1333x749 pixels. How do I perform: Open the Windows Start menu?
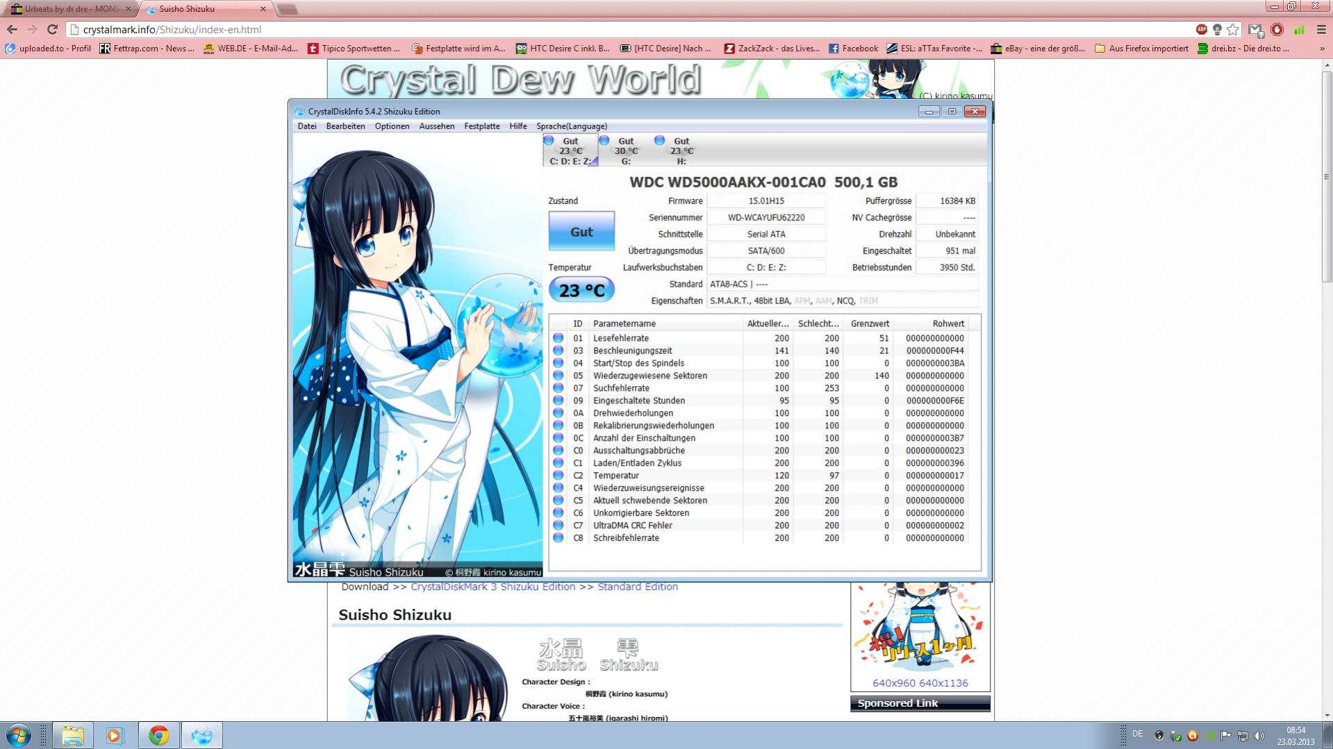[19, 735]
